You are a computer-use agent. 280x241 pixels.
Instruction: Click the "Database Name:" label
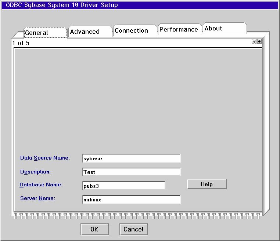pyautogui.click(x=41, y=185)
